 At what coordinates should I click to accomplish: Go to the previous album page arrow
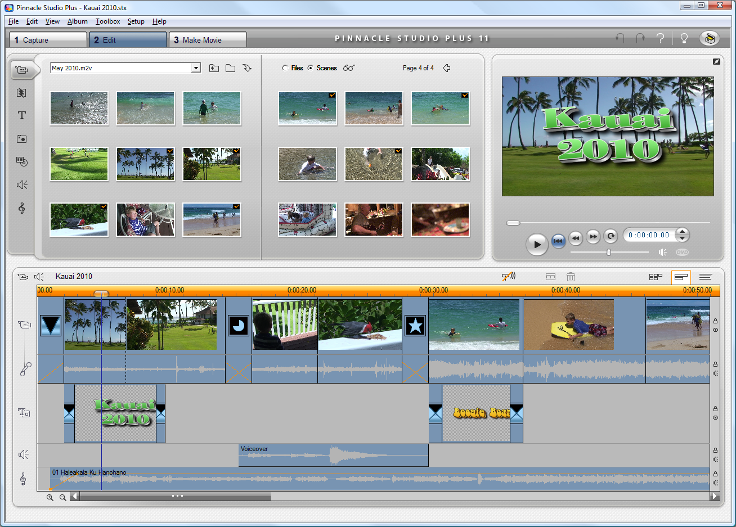pyautogui.click(x=447, y=68)
